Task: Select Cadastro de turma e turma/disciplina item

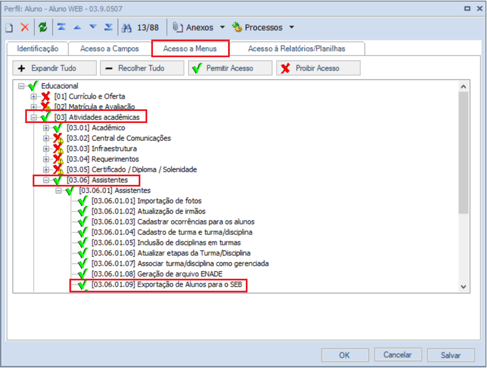Action: click(x=172, y=232)
